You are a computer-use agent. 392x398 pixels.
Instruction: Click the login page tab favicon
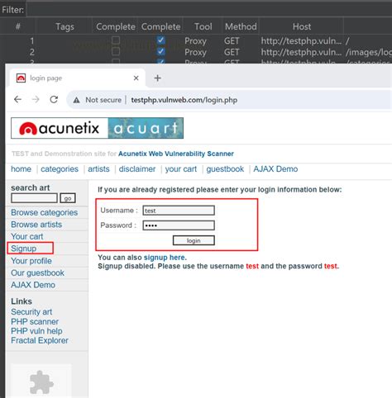(21, 78)
